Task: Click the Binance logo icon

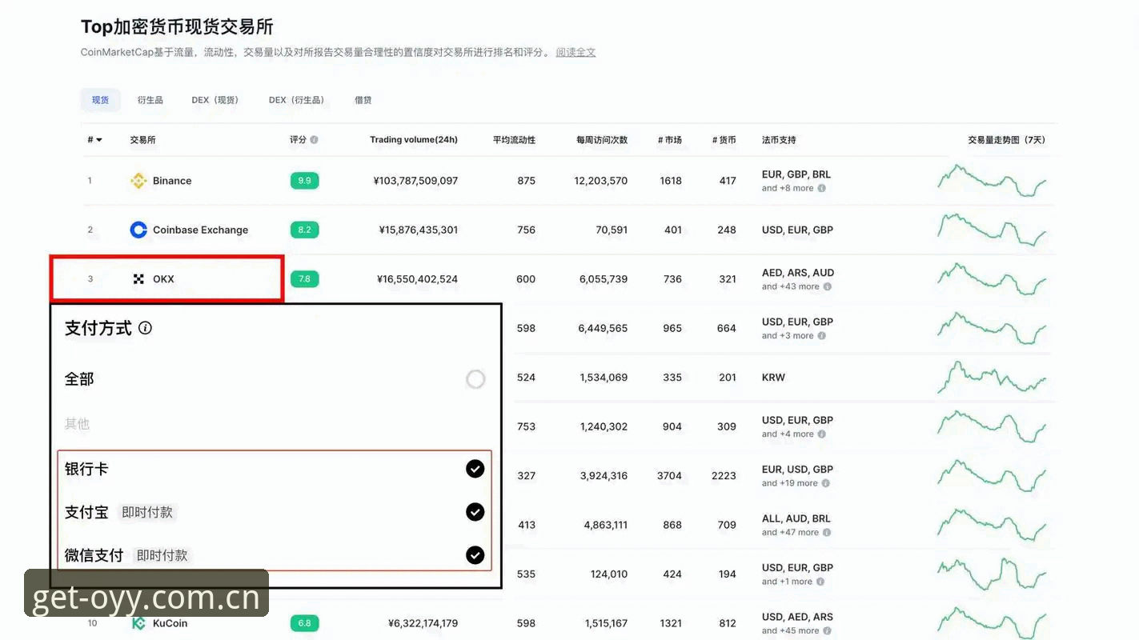Action: (x=138, y=181)
